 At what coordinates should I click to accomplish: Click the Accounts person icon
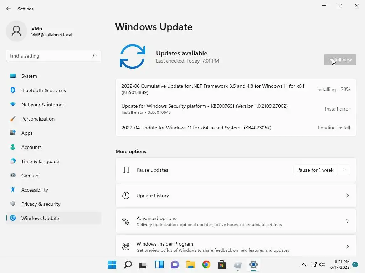pos(13,147)
